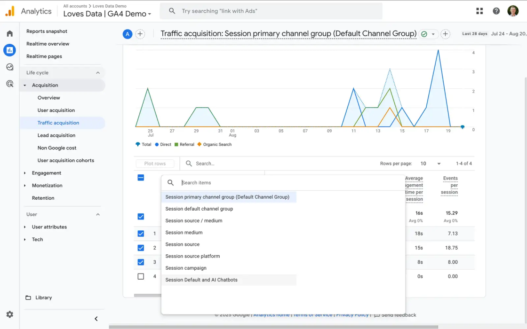527x329 pixels.
Task: Enable the checkbox on row 4
Action: (141, 276)
